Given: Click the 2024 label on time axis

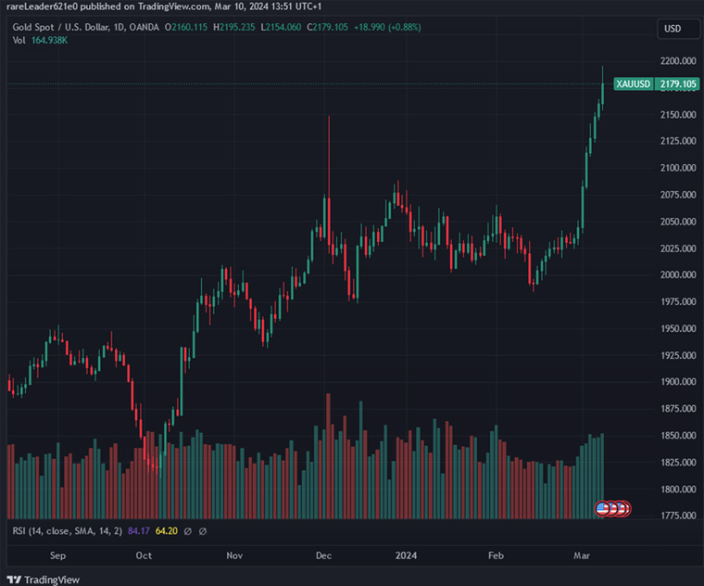Looking at the screenshot, I should coord(406,556).
